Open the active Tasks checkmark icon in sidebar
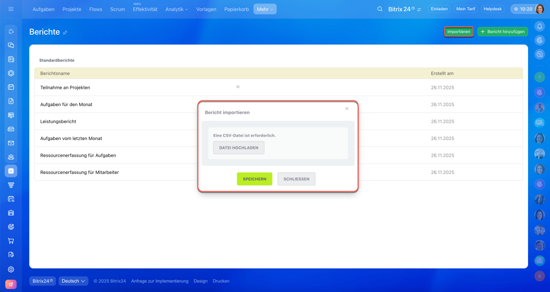The height and width of the screenshot is (292, 550). click(11, 171)
